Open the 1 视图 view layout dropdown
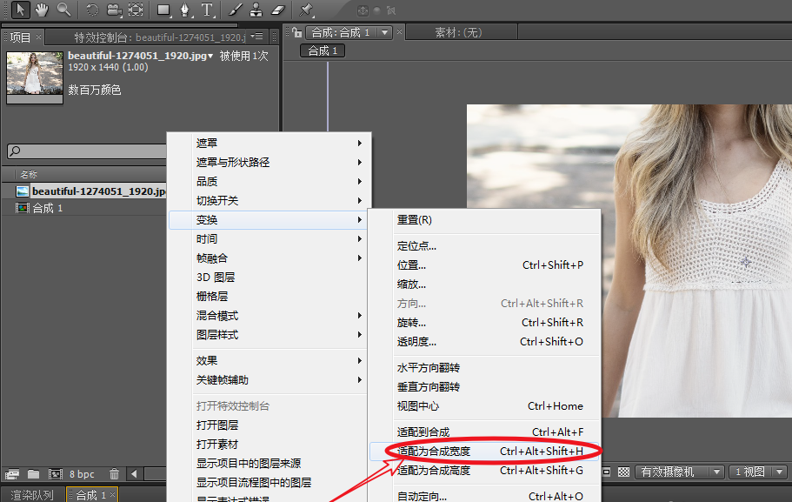 (758, 472)
